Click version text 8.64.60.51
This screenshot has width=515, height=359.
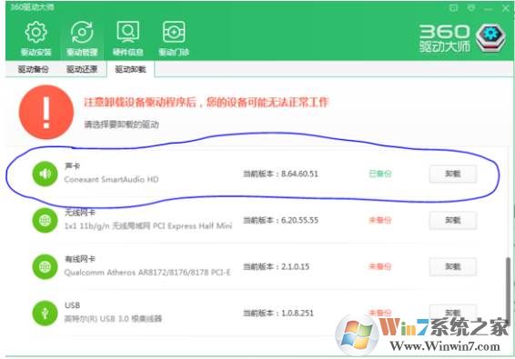[x=300, y=174]
